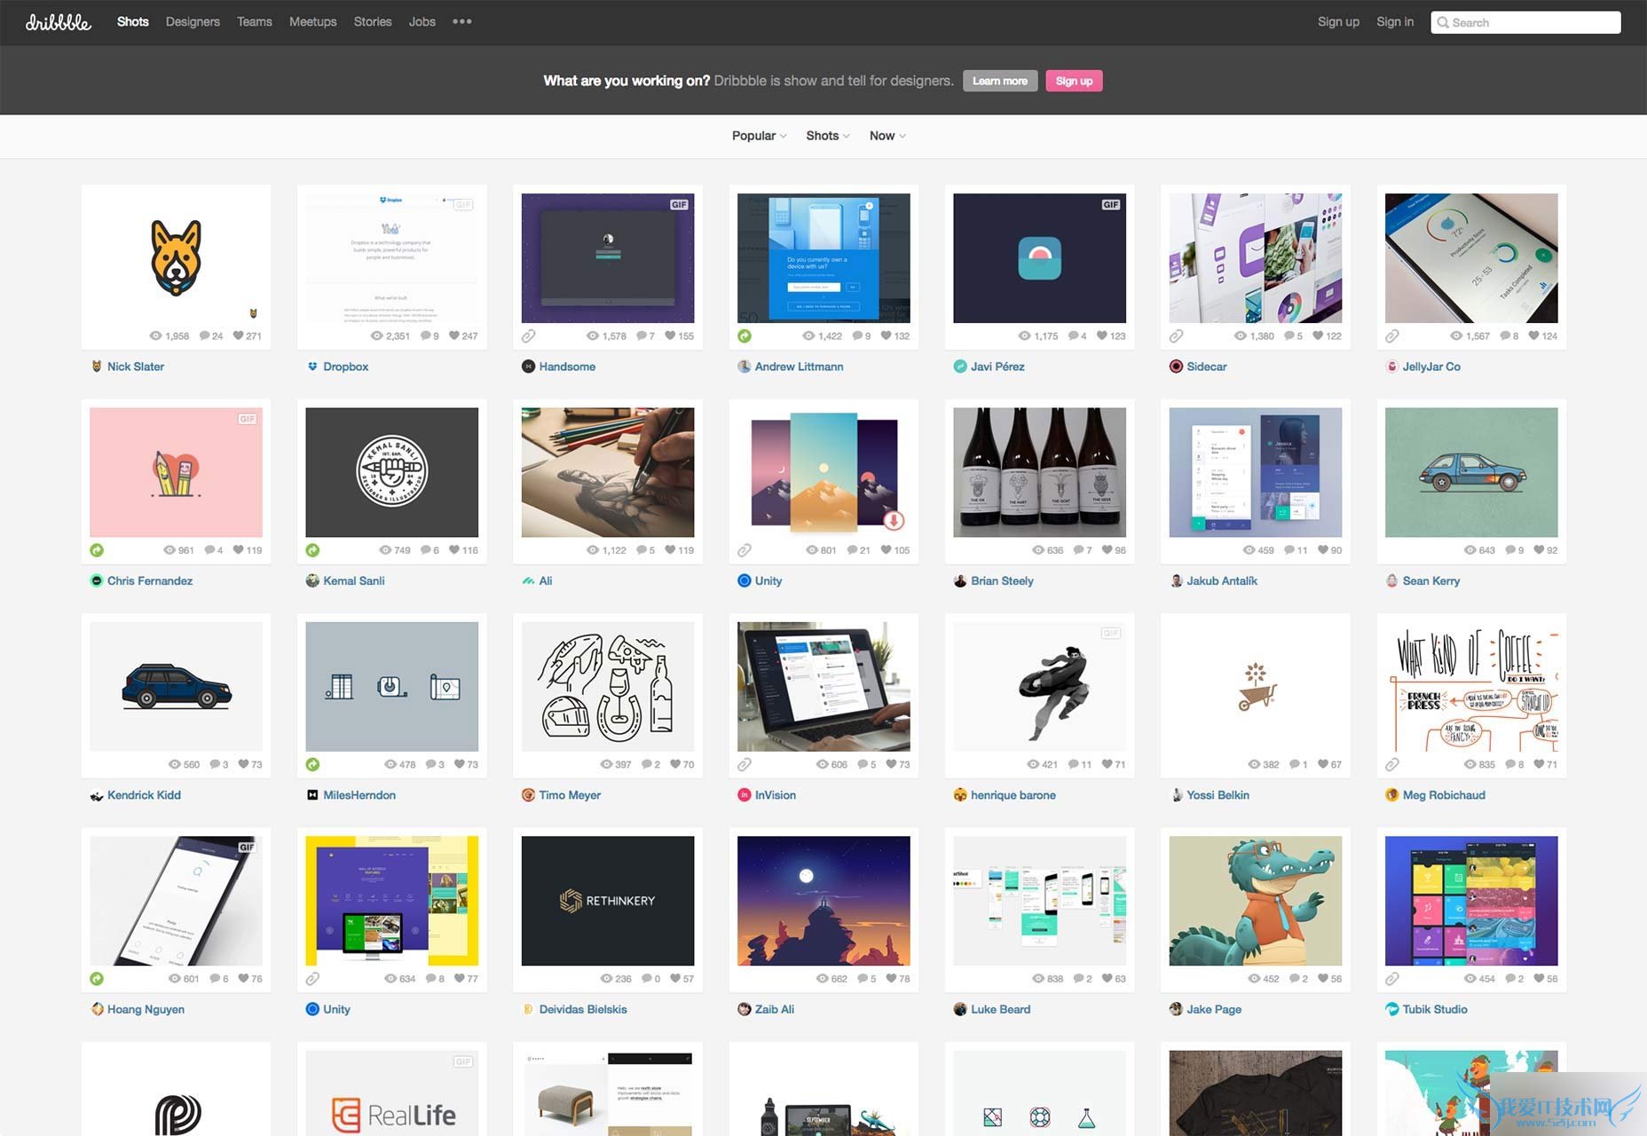
Task: Visit the Tubik Studio profile link
Action: point(1435,1009)
